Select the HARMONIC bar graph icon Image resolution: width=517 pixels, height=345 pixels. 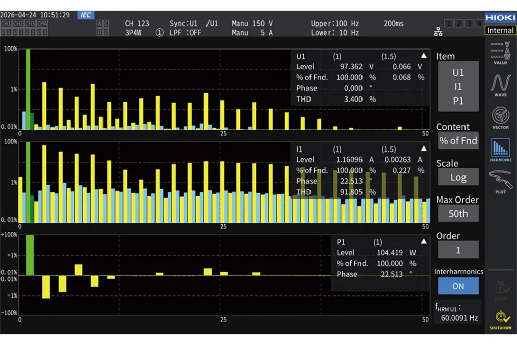(x=500, y=150)
